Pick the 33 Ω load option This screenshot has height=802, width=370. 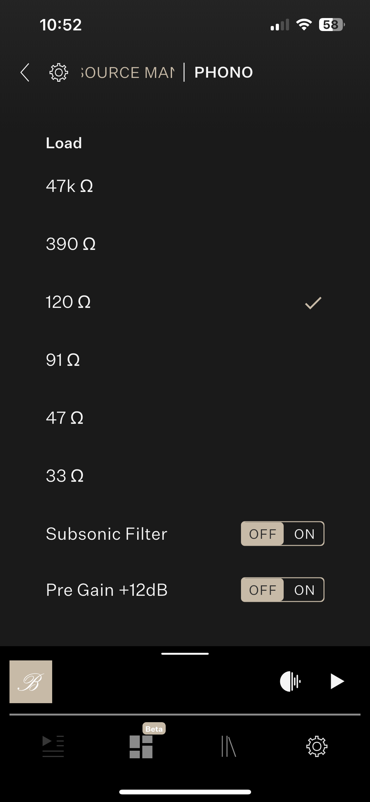(65, 476)
